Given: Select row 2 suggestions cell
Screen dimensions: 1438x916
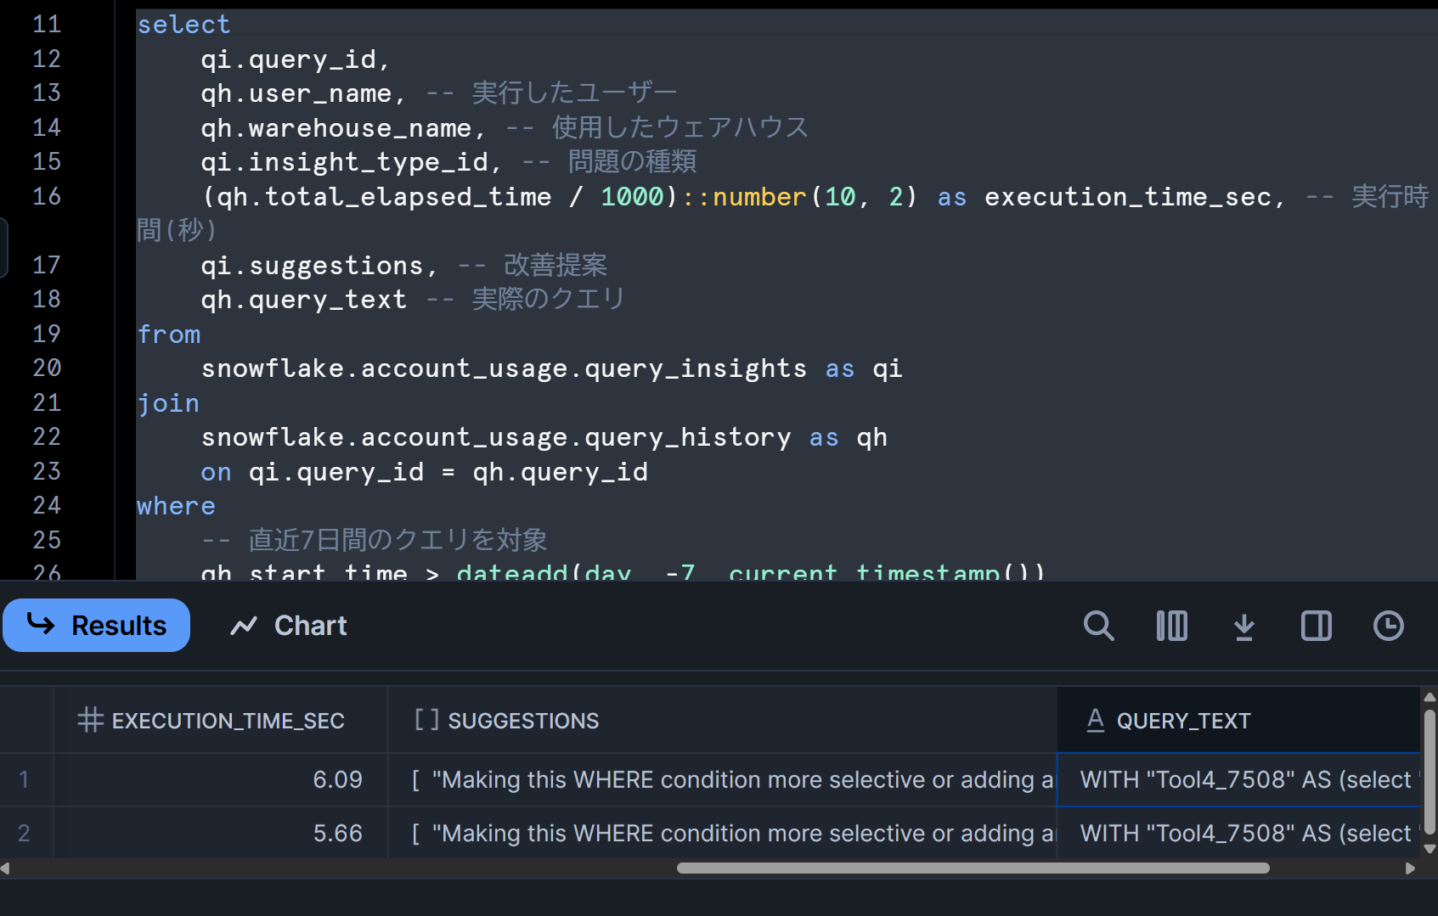Looking at the screenshot, I should click(x=723, y=833).
